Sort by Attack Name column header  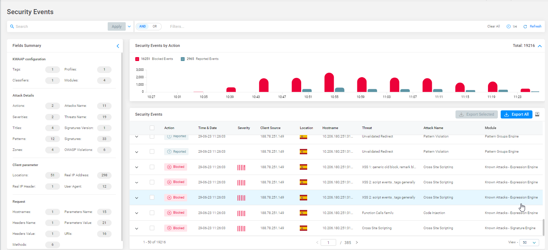[433, 128]
